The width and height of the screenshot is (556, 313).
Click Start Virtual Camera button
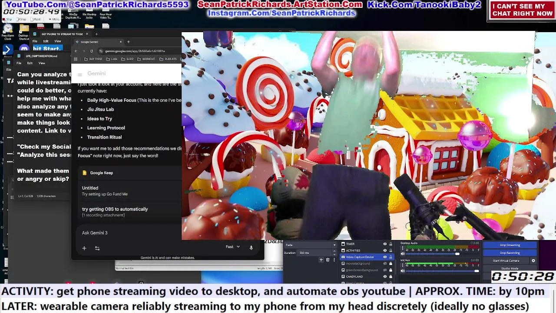pyautogui.click(x=506, y=261)
